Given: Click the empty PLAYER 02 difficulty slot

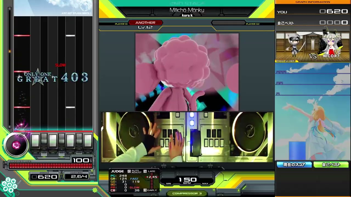Looking at the screenshot, I should [228, 23].
